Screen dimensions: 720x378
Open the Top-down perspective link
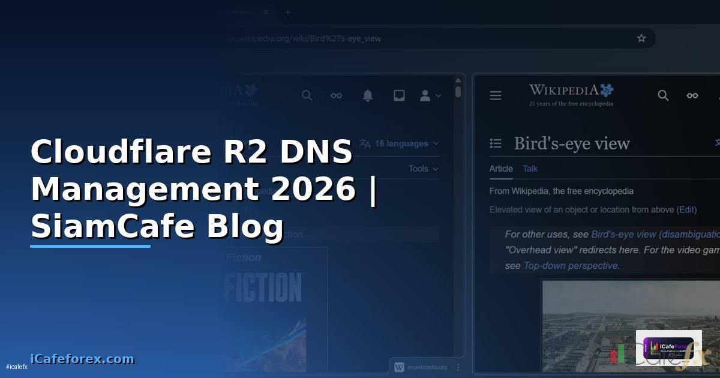(x=570, y=265)
